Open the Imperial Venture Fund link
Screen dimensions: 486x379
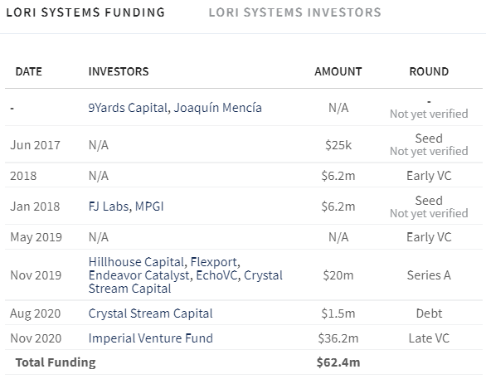pyautogui.click(x=151, y=338)
